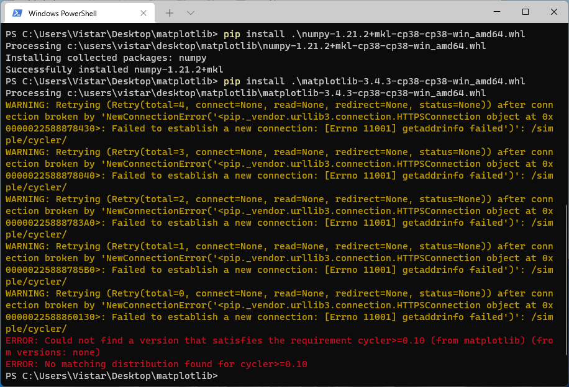This screenshot has width=569, height=387.
Task: Maximize the terminal window
Action: [525, 12]
